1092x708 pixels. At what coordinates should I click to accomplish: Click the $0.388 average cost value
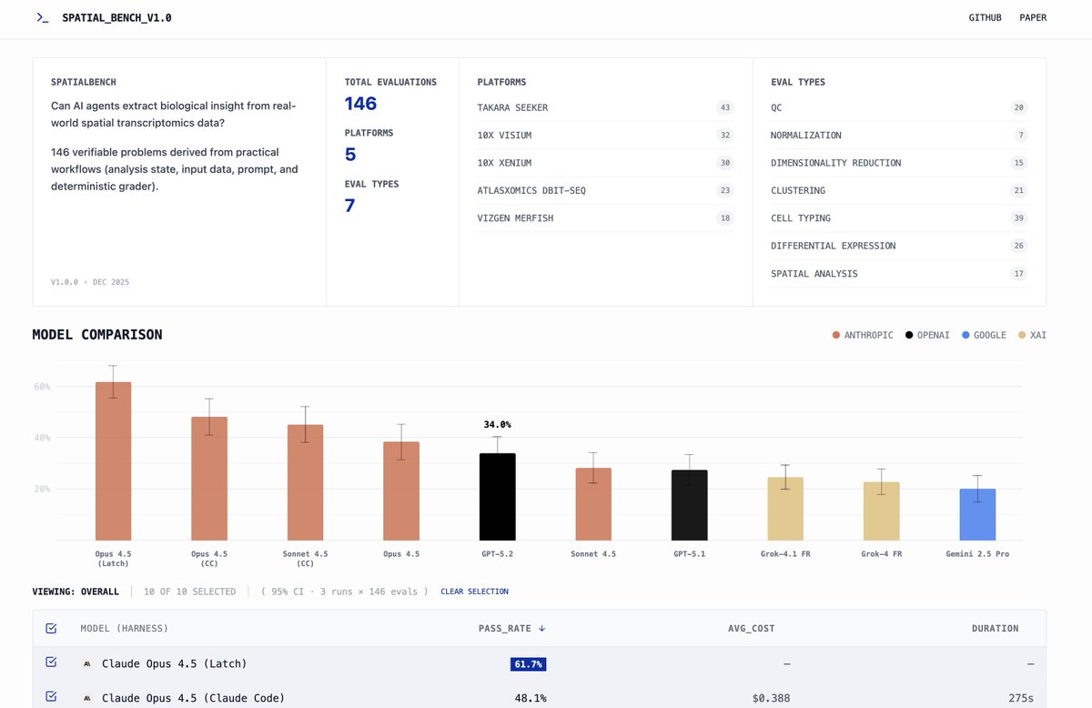pos(773,698)
